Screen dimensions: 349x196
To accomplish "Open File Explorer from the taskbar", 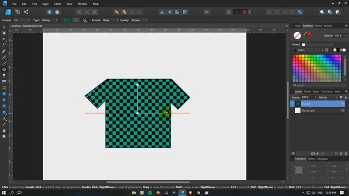I will [134, 193].
